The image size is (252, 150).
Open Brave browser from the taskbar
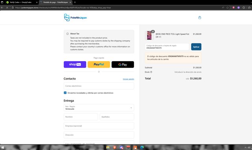(x=115, y=147)
